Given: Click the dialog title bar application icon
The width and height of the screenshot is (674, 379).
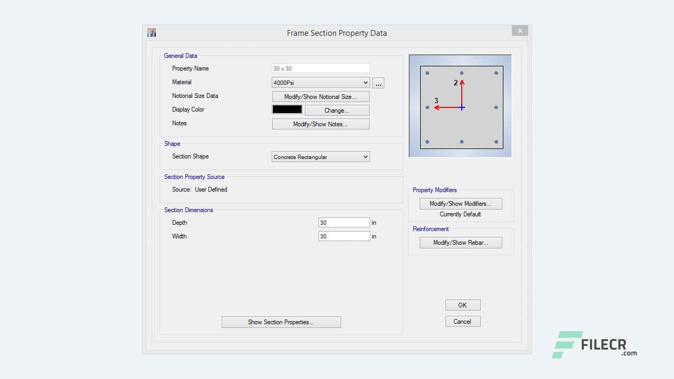Looking at the screenshot, I should tap(152, 32).
